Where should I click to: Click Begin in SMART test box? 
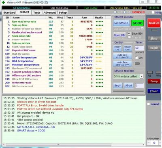118,85
